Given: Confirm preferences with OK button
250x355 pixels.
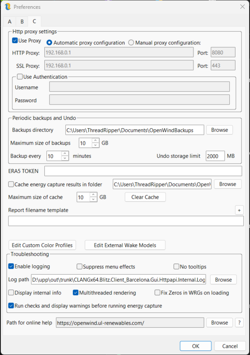Looking at the screenshot, I should pos(196,346).
